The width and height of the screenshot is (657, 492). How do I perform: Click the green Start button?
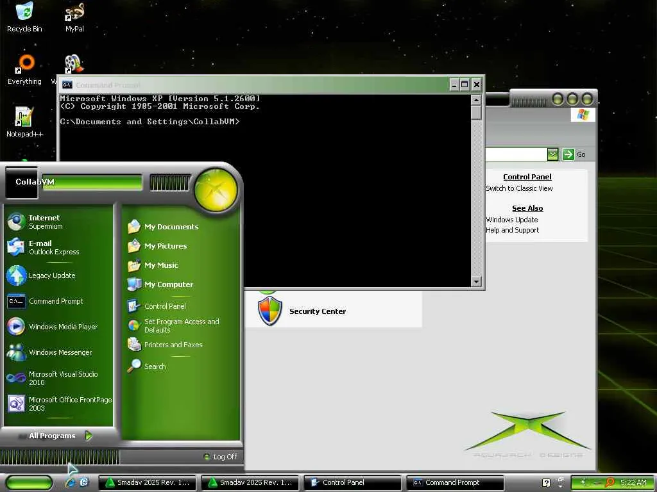(x=28, y=482)
